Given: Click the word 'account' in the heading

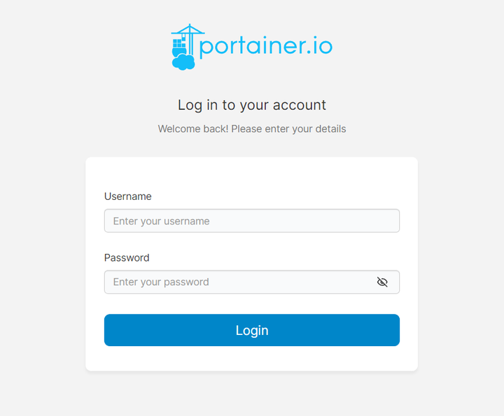Looking at the screenshot, I should point(300,106).
